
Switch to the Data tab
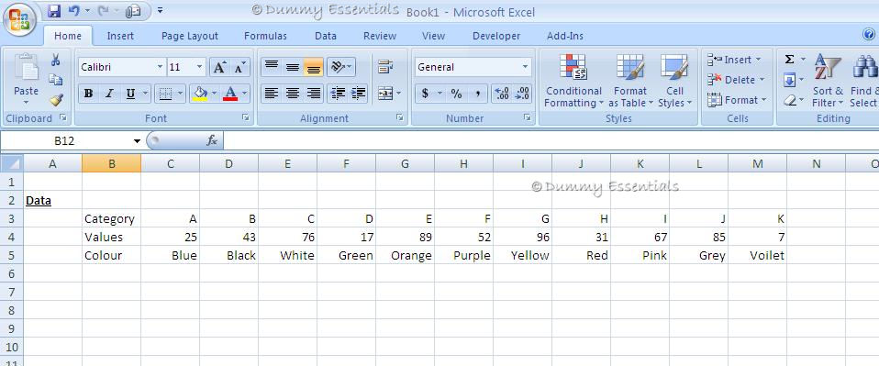pos(325,36)
